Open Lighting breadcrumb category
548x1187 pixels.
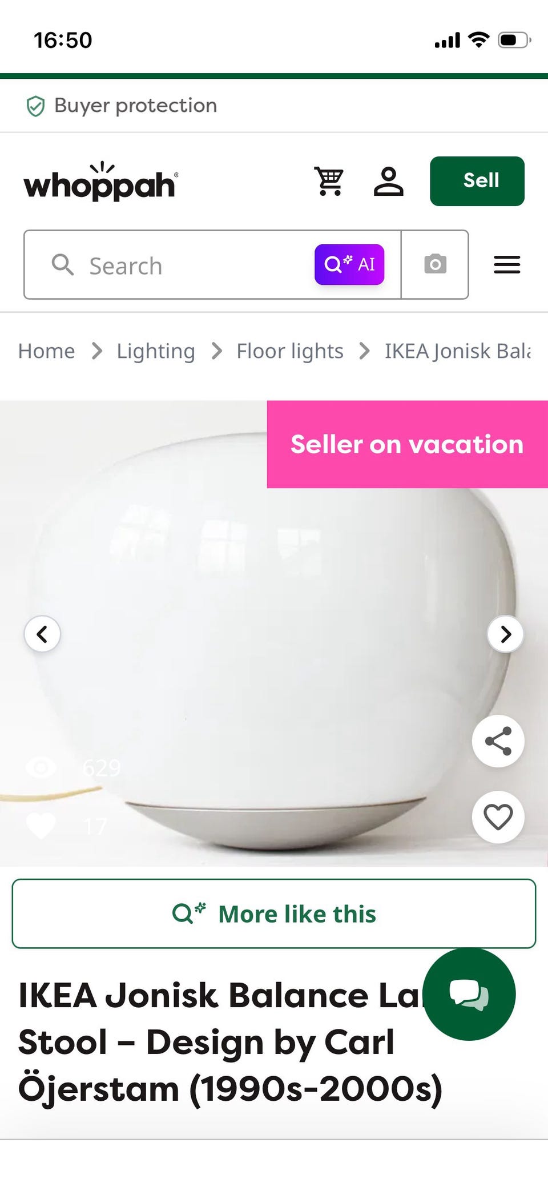(156, 351)
